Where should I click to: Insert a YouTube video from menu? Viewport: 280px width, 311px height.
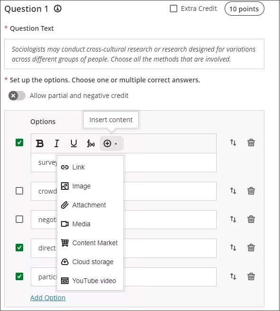click(x=90, y=281)
